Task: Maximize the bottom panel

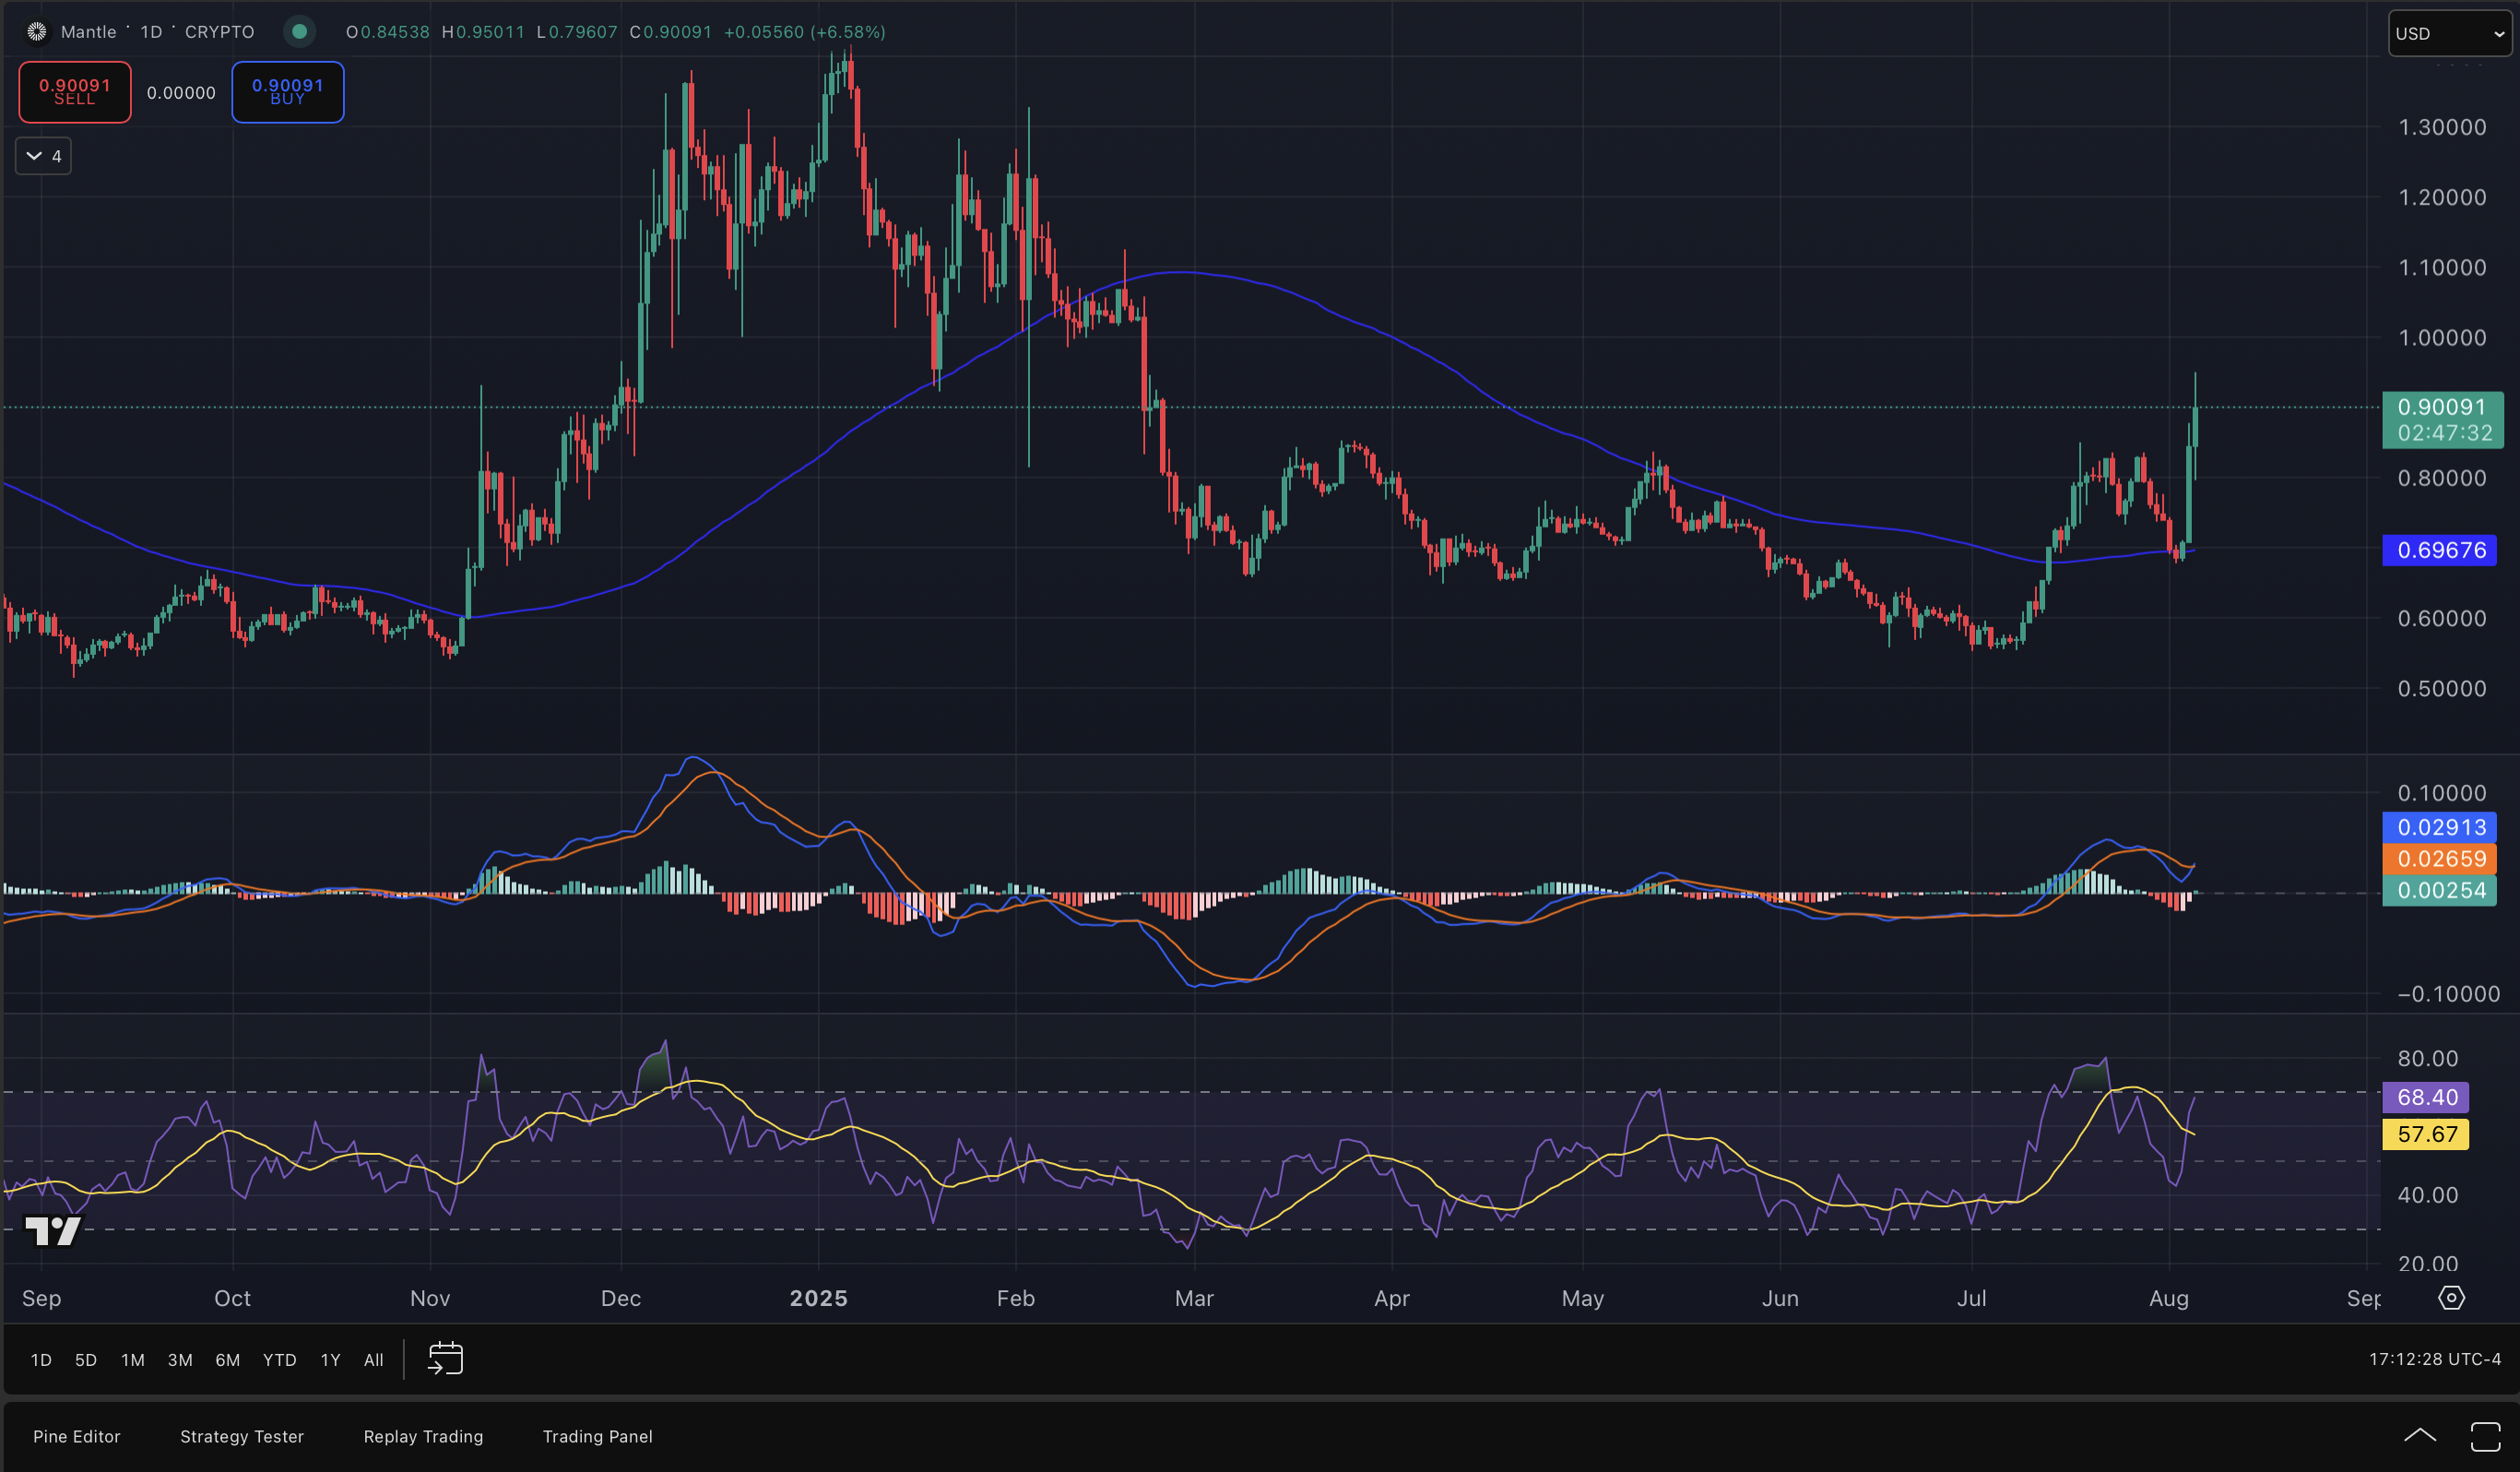Action: point(2485,1436)
